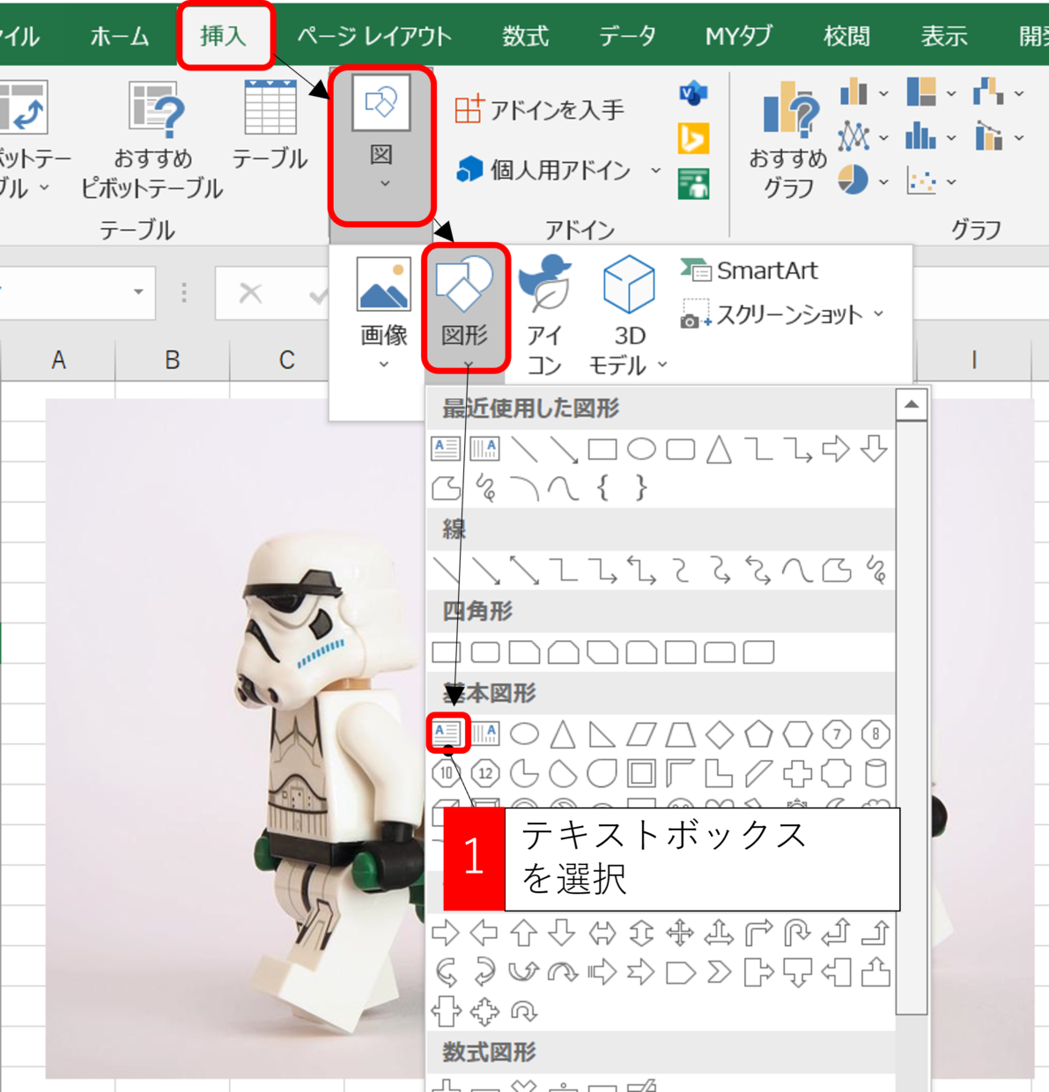Select vertical text box in 基本図形 section

point(485,733)
